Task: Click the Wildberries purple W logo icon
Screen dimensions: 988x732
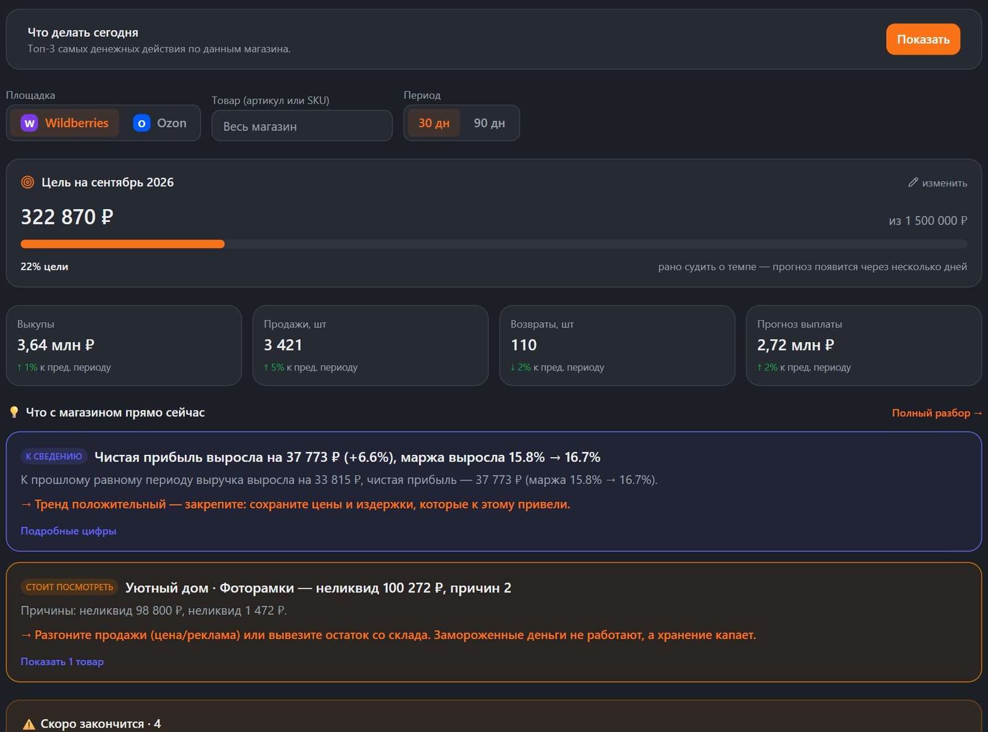Action: [x=29, y=123]
